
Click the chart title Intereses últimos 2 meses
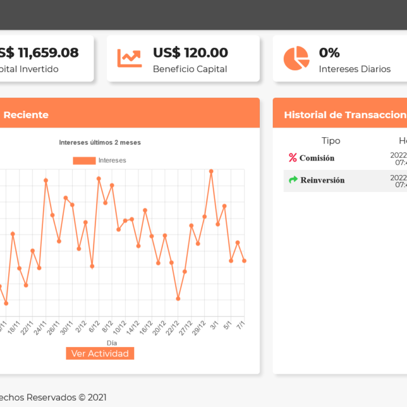[99, 142]
